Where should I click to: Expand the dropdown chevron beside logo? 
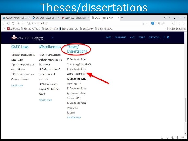pos(52,38)
